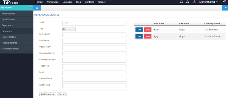
Task: Focus the Designation input field
Action: coord(94,48)
